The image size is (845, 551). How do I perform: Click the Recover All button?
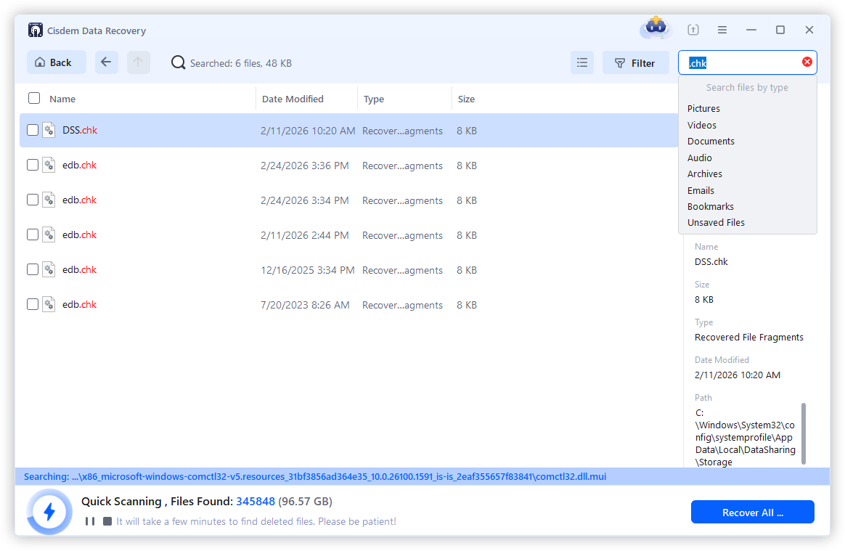tap(752, 513)
